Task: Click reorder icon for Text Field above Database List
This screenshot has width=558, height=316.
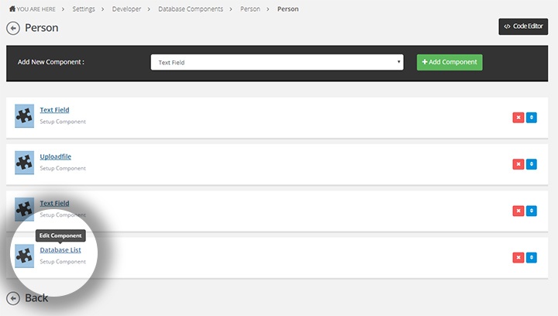Action: tap(532, 211)
